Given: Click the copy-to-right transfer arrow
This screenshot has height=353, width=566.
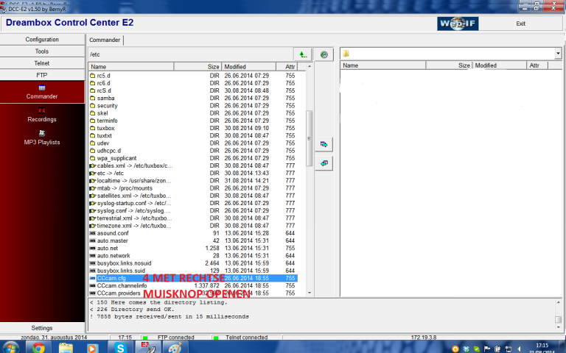Looking at the screenshot, I should tap(323, 144).
